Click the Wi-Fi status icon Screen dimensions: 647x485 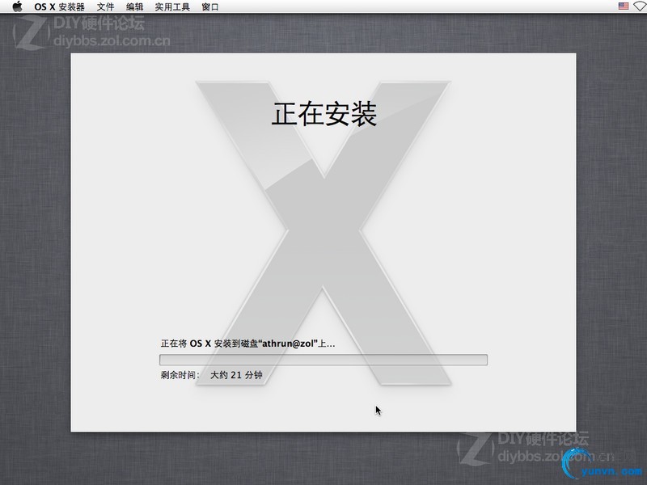[641, 6]
